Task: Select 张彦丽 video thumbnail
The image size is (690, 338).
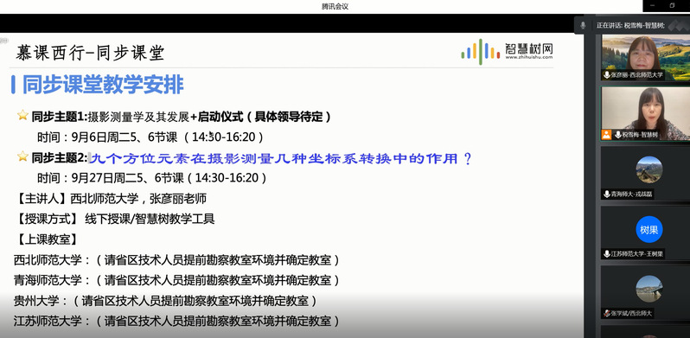Action: 646,58
